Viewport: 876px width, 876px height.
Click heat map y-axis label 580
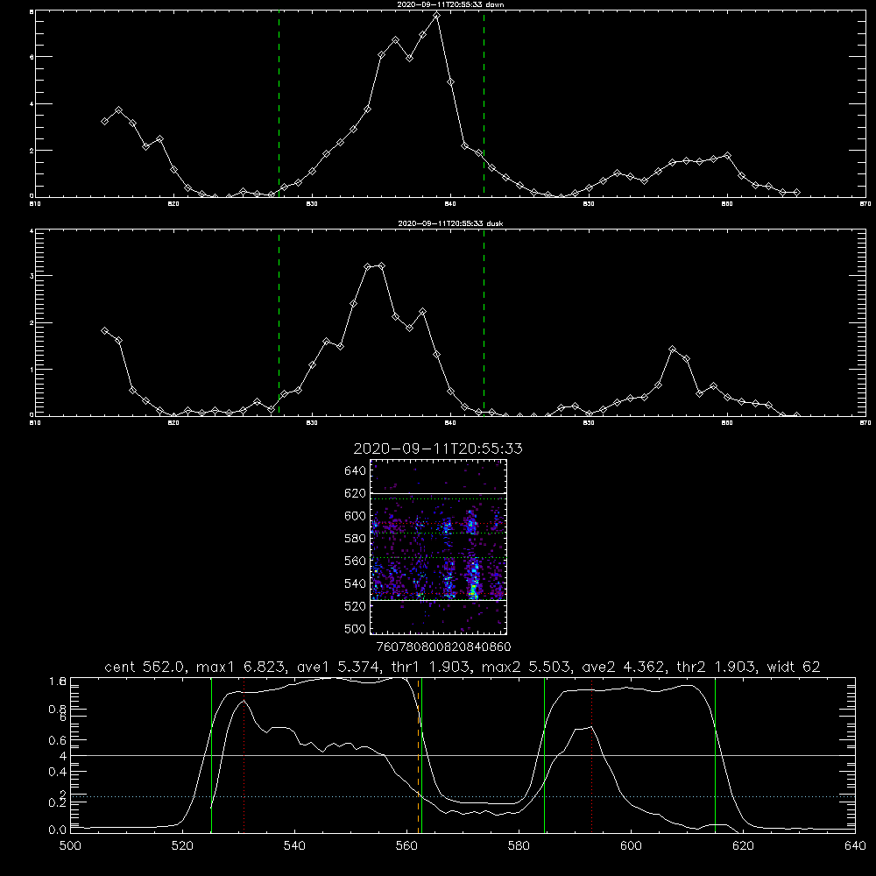pyautogui.click(x=356, y=539)
